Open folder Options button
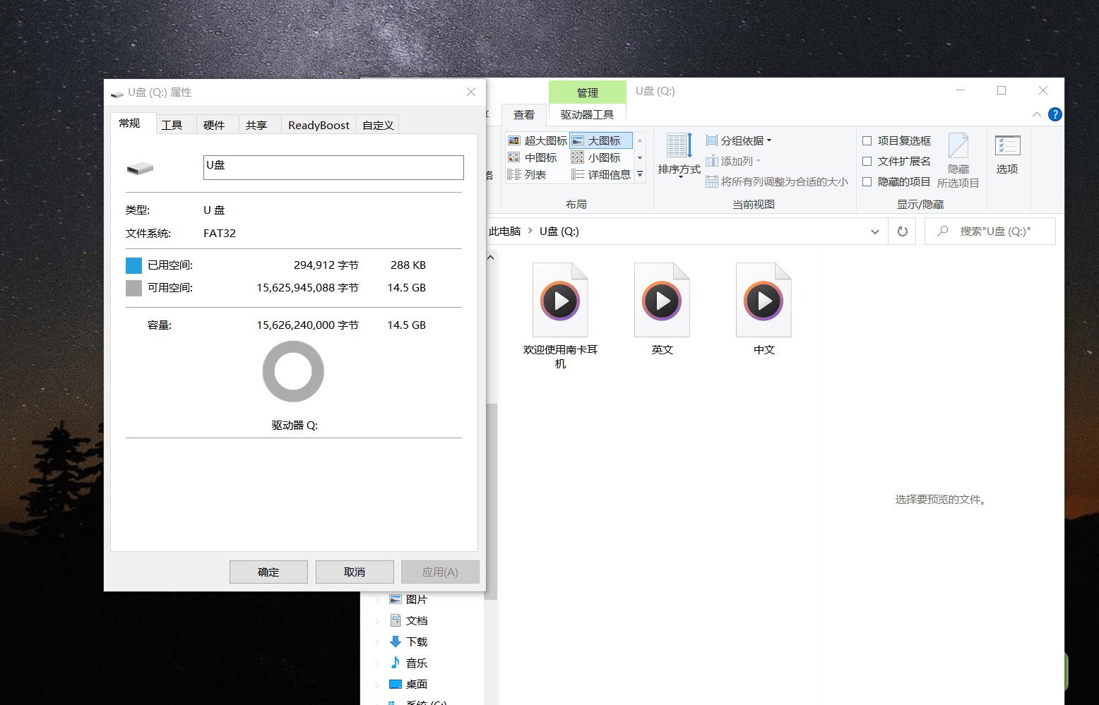Viewport: 1099px width, 705px height. 1007,155
